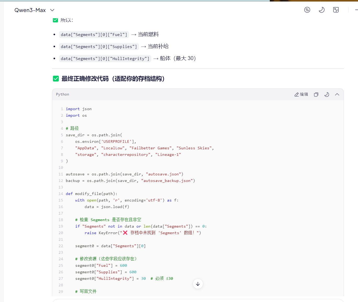358x302 pixels.
Task: Toggle code block dark theme moon icon
Action: pos(326,94)
